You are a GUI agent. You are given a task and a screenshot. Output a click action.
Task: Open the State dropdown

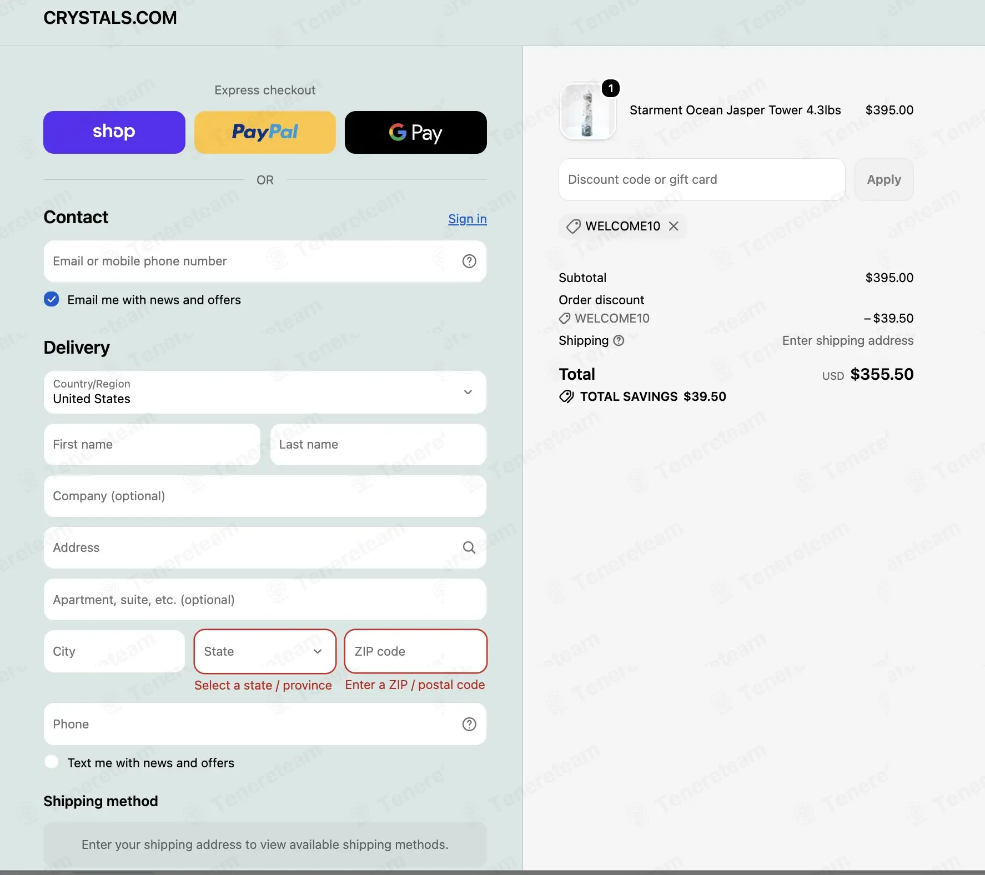[x=265, y=651]
